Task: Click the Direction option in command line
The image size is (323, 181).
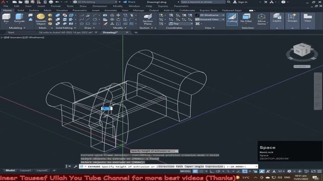Action: 166,166
